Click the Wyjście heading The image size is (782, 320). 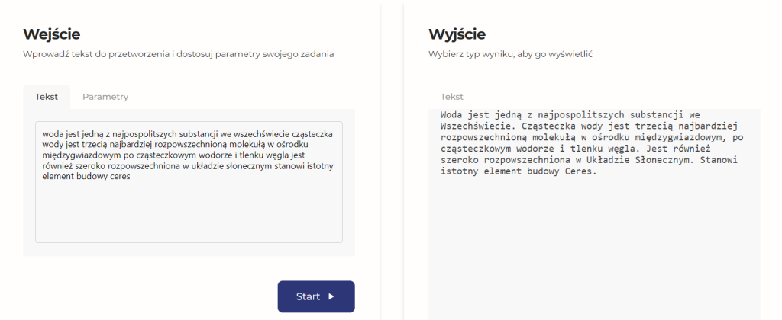457,34
